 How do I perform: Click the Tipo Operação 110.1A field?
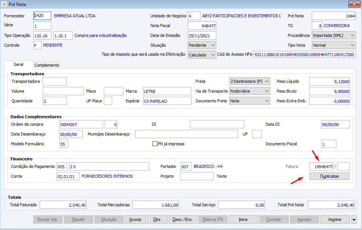click(x=43, y=35)
